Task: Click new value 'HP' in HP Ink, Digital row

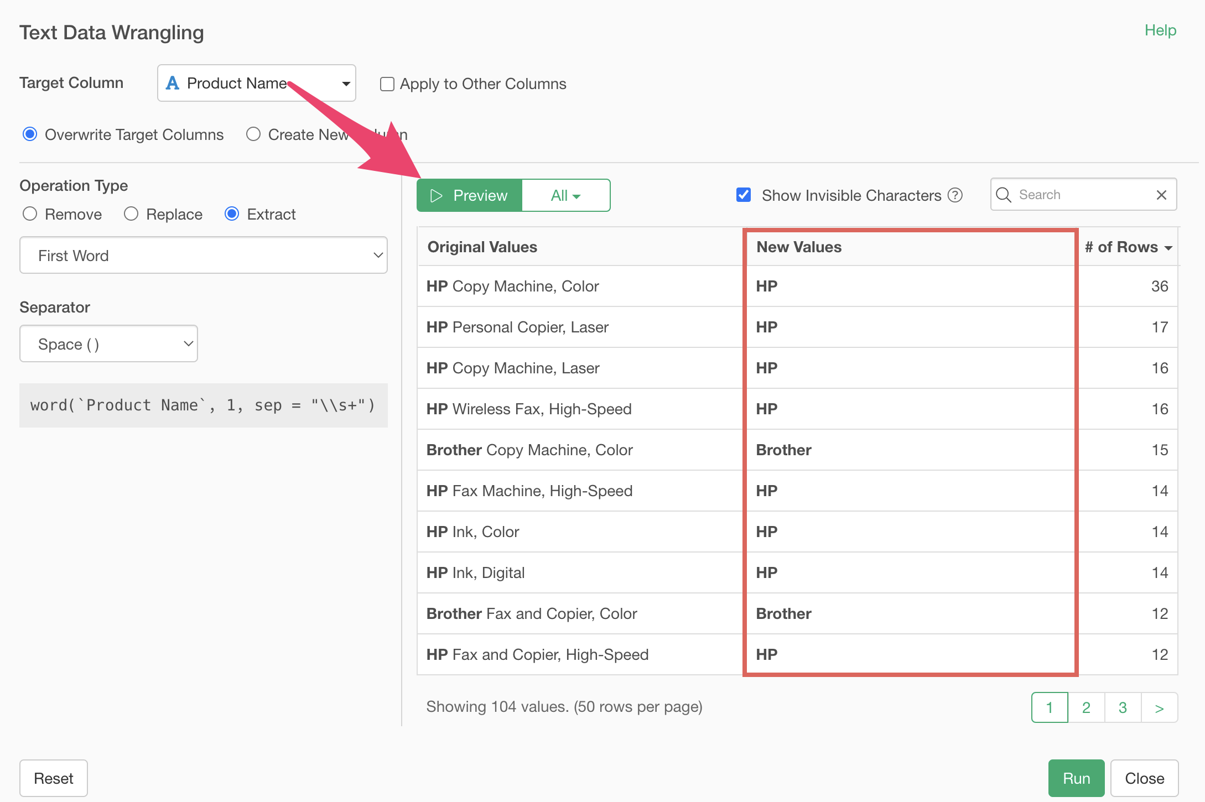Action: click(x=767, y=572)
